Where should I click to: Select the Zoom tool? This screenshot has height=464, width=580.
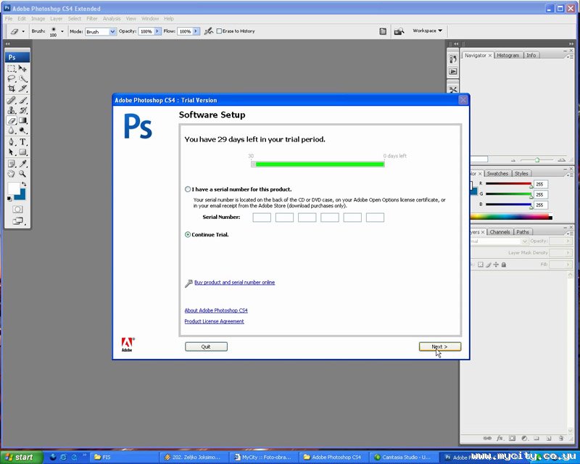[x=22, y=173]
